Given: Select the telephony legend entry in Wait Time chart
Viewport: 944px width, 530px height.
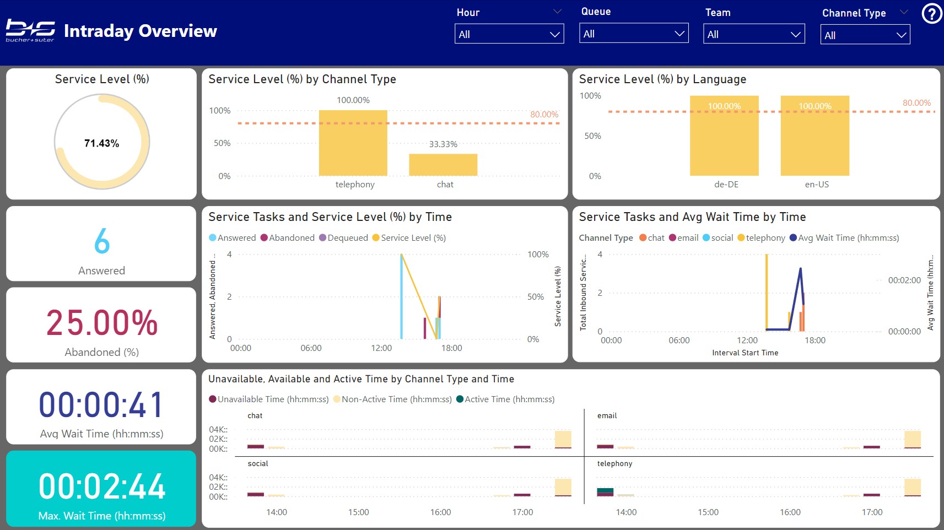Looking at the screenshot, I should coord(761,238).
